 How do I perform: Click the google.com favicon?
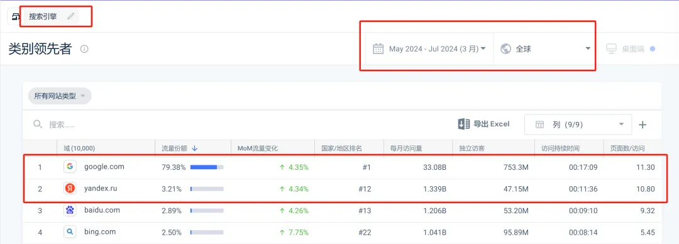pos(70,167)
